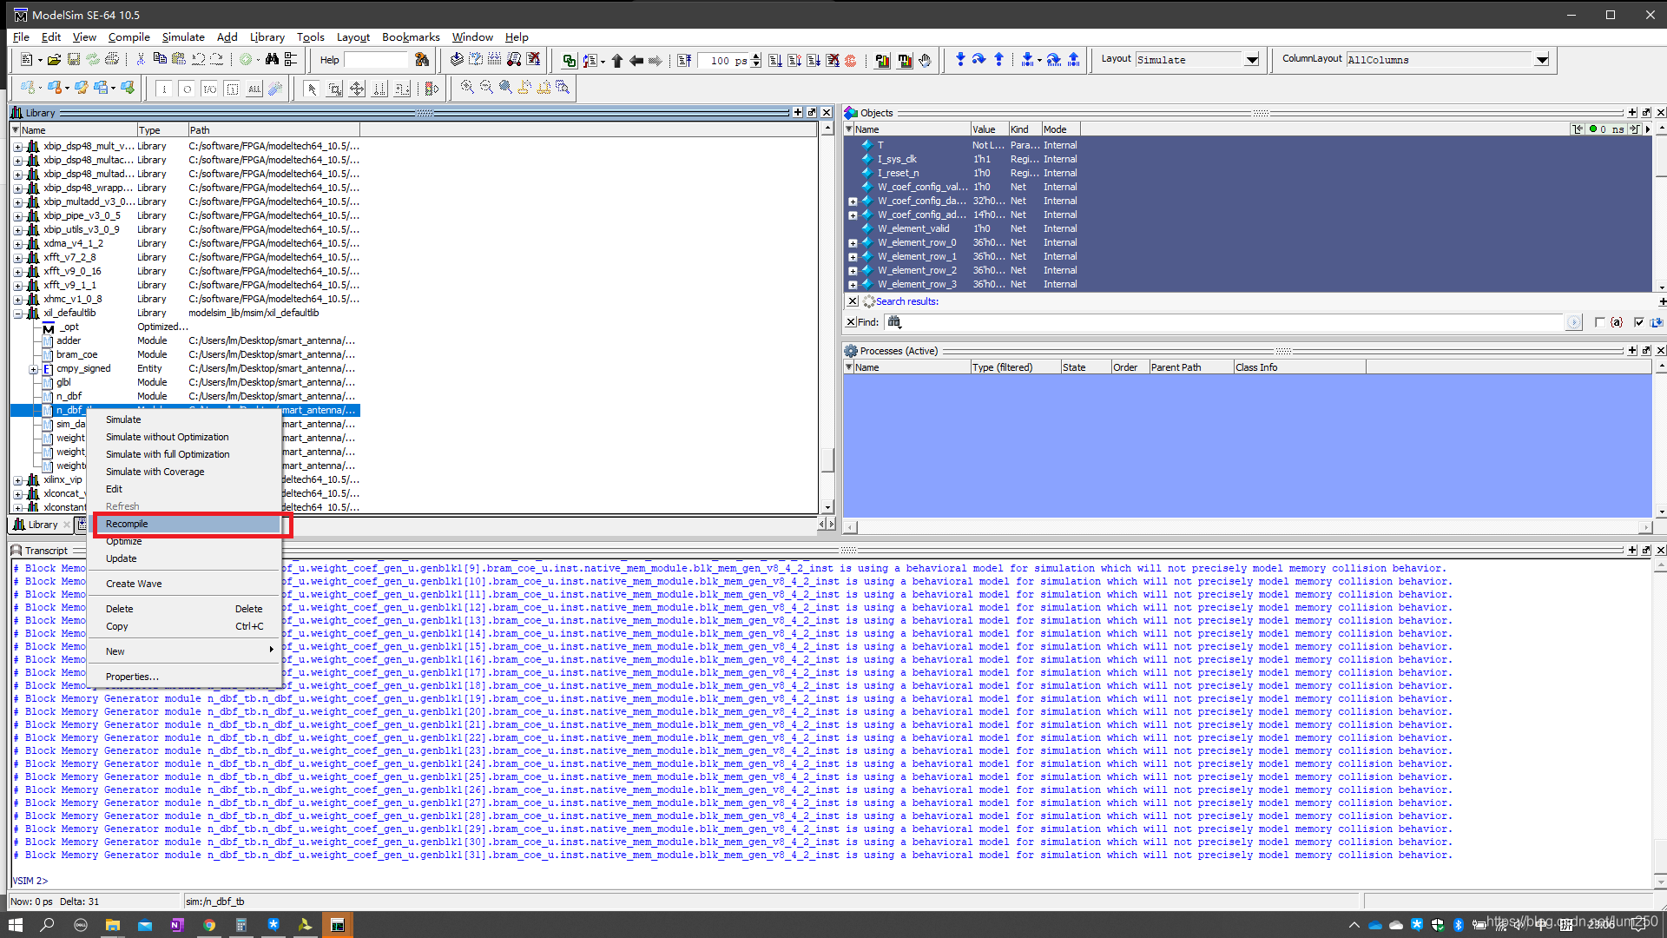Viewport: 1667px width, 938px height.
Task: Select Recompile from context menu
Action: pyautogui.click(x=127, y=525)
